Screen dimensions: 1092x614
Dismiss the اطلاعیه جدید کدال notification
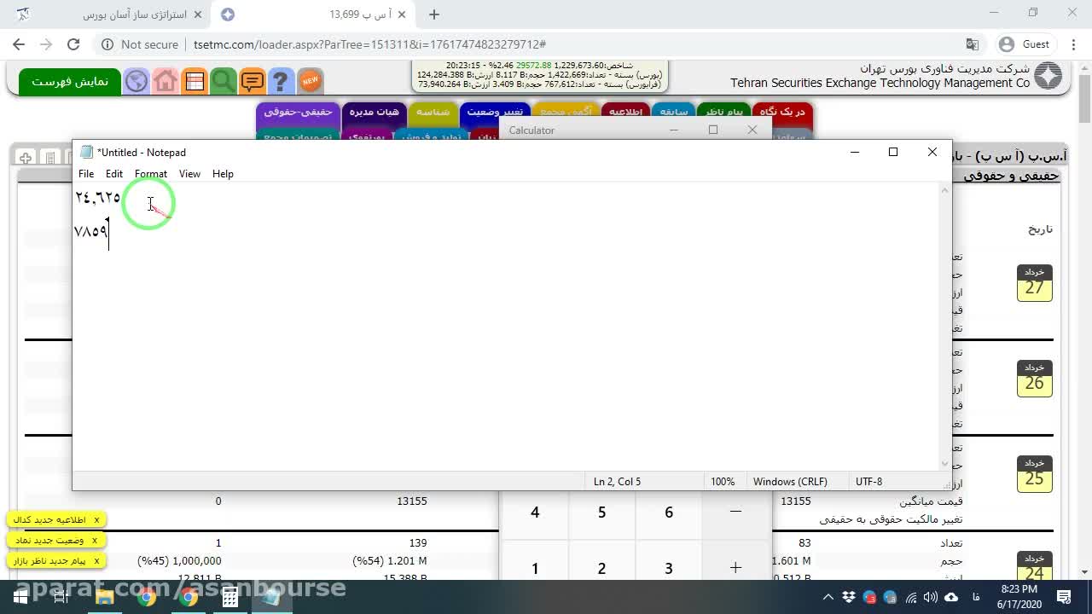pos(96,519)
